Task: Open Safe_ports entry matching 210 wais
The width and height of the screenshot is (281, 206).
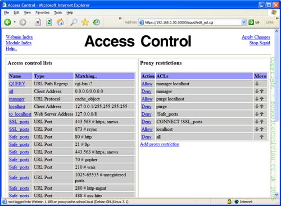Action: (19, 167)
